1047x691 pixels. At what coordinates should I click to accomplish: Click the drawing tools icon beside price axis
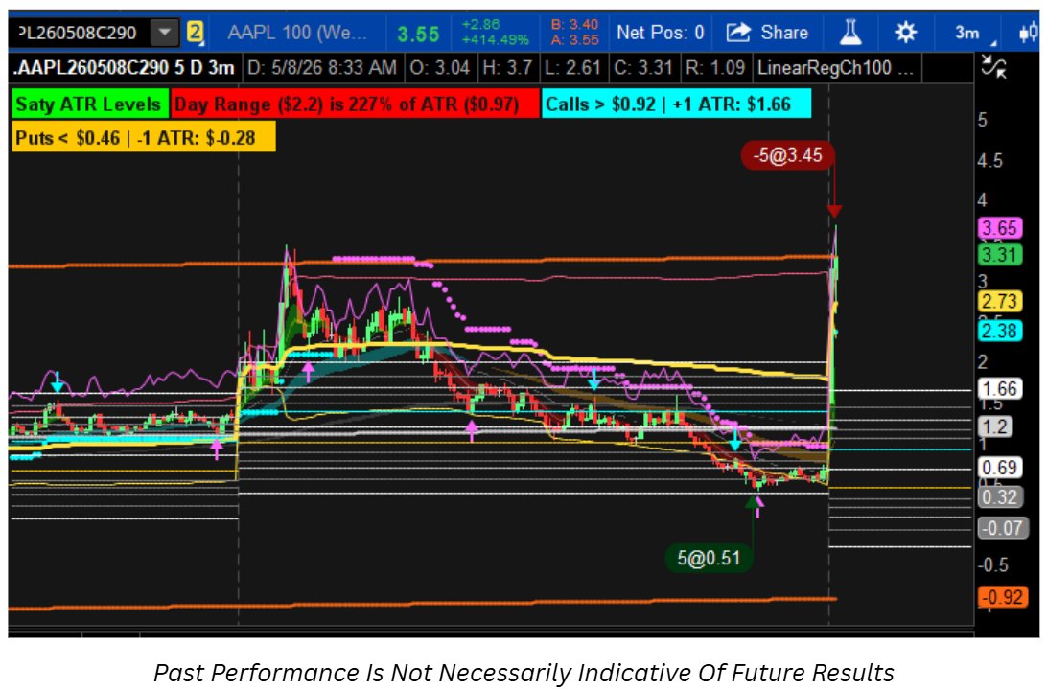(994, 67)
